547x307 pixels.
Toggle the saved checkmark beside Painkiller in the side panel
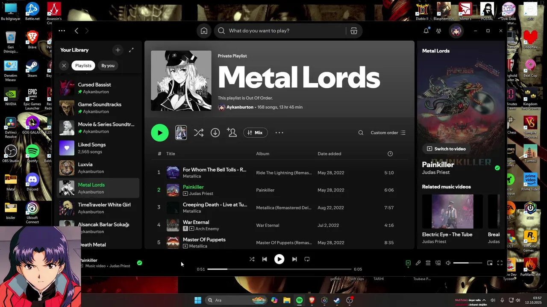point(497,168)
